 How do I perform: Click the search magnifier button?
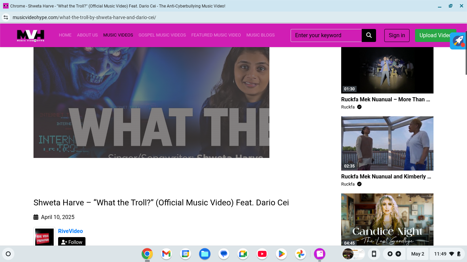pyautogui.click(x=369, y=35)
